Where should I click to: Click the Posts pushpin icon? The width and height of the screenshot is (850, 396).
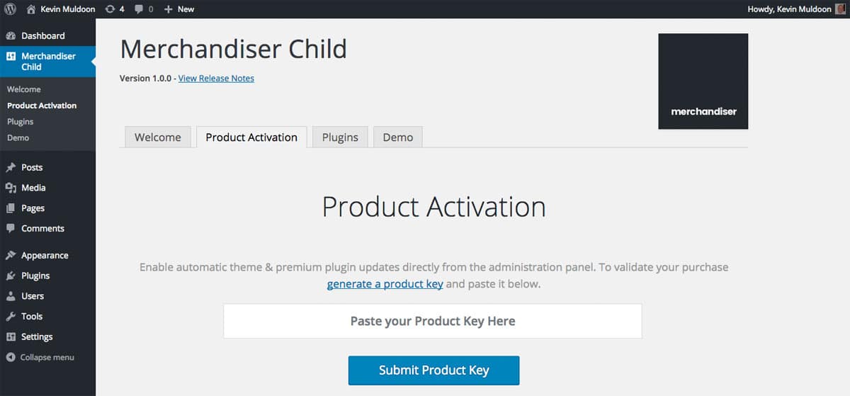tap(11, 168)
